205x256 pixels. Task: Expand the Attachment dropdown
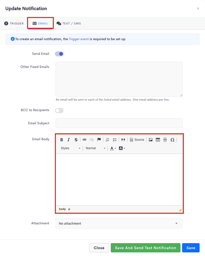[x=119, y=223]
